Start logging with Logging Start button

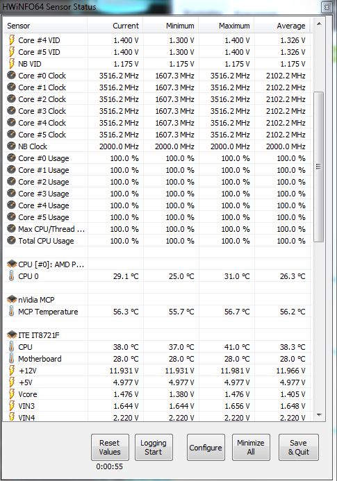[154, 447]
